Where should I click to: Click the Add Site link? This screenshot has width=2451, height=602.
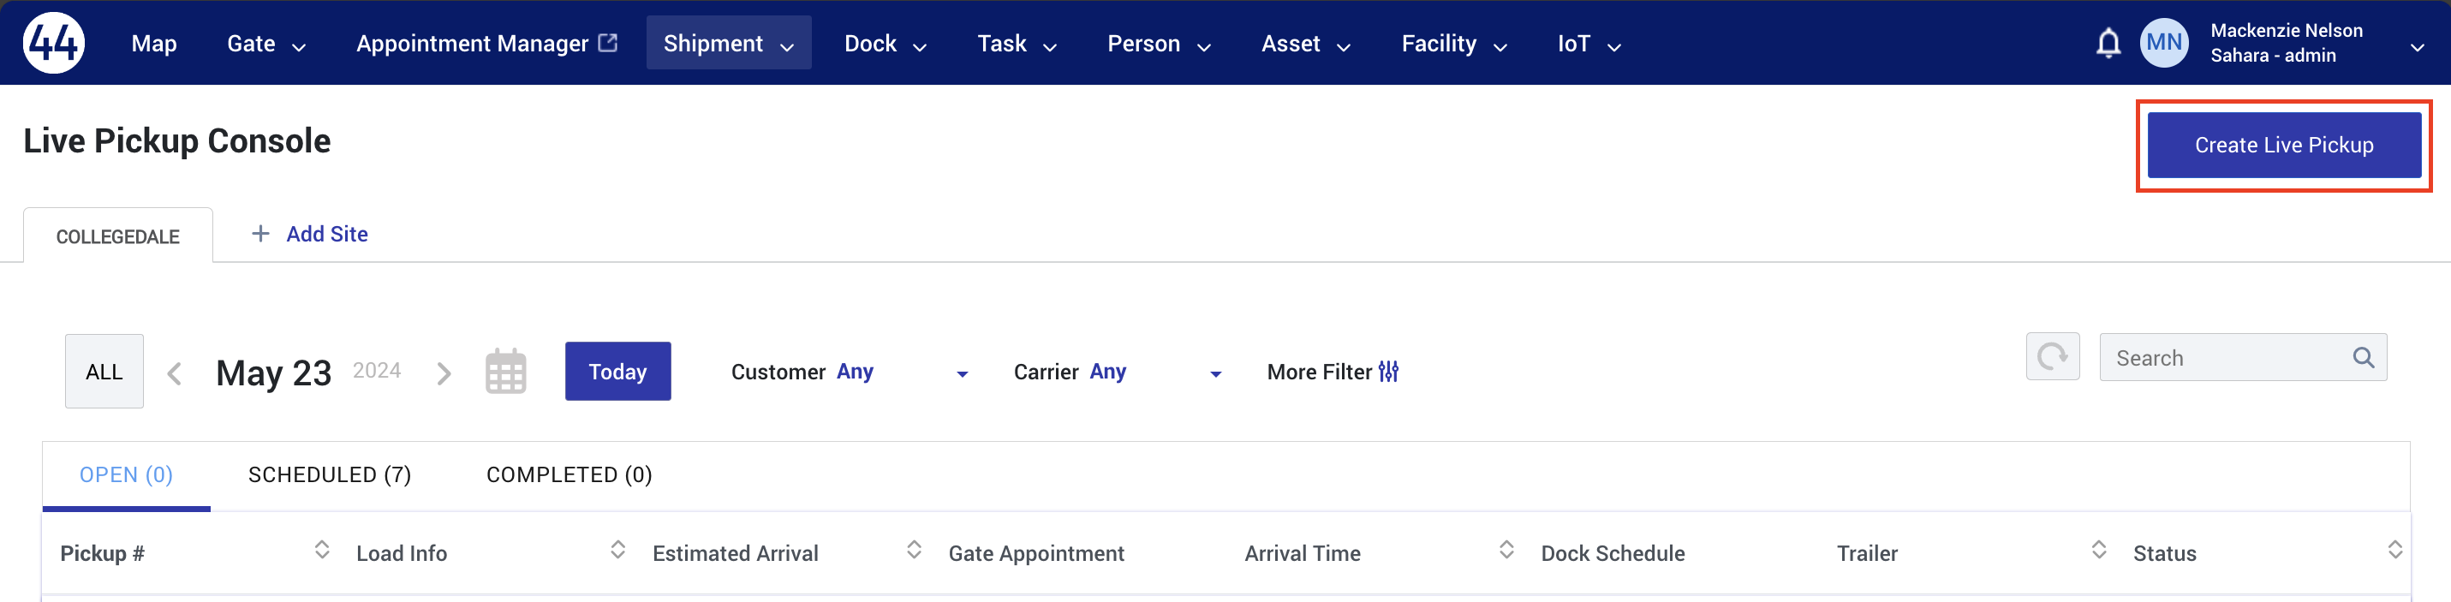pyautogui.click(x=309, y=234)
